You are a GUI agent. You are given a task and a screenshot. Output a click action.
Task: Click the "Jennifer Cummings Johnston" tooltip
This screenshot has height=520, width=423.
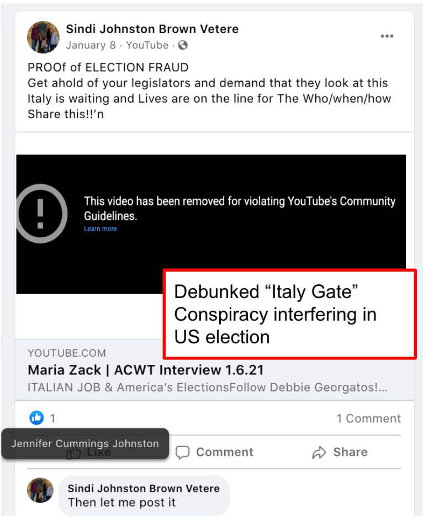point(85,443)
